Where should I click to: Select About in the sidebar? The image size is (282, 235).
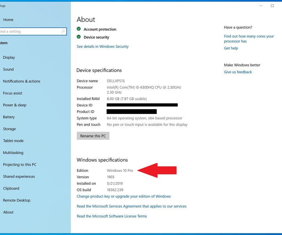click(x=8, y=212)
